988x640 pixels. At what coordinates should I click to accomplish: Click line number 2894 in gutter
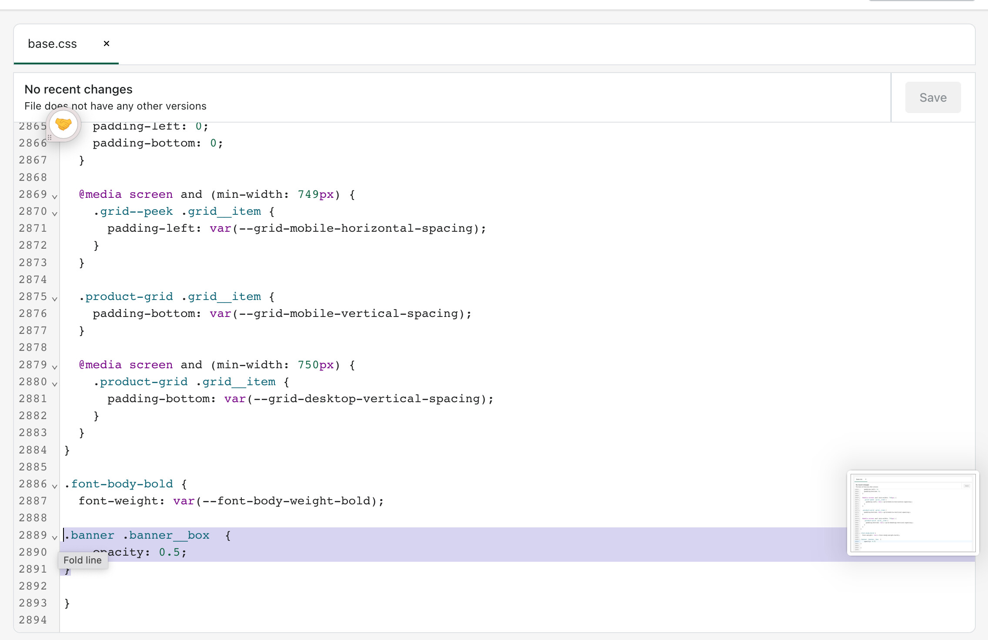pos(33,620)
